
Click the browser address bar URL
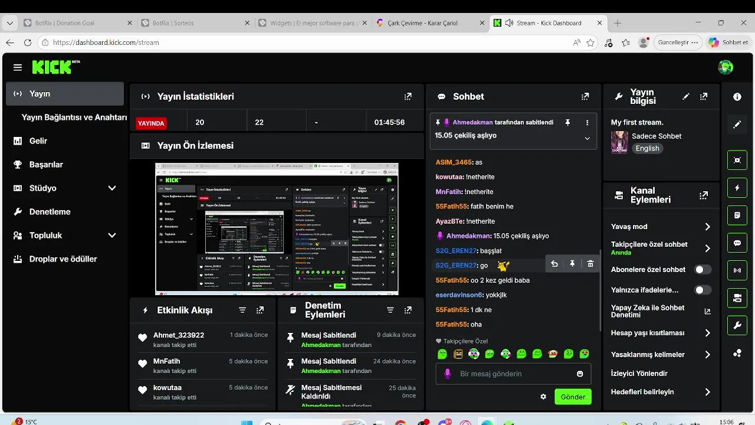click(106, 42)
